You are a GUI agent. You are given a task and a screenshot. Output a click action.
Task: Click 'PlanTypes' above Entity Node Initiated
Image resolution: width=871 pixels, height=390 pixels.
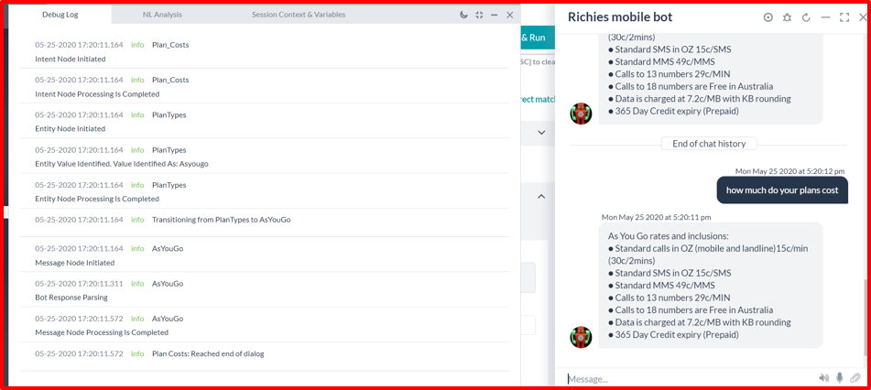[x=169, y=115]
